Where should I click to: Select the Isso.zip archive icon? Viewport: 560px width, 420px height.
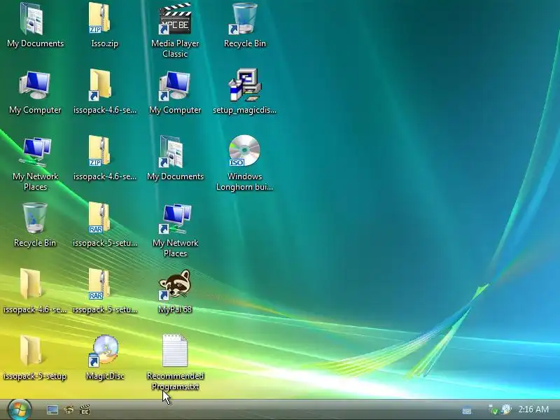click(x=99, y=18)
